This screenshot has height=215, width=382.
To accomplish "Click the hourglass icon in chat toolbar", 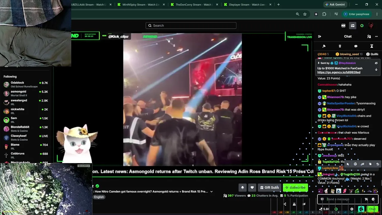I will point(372,46).
